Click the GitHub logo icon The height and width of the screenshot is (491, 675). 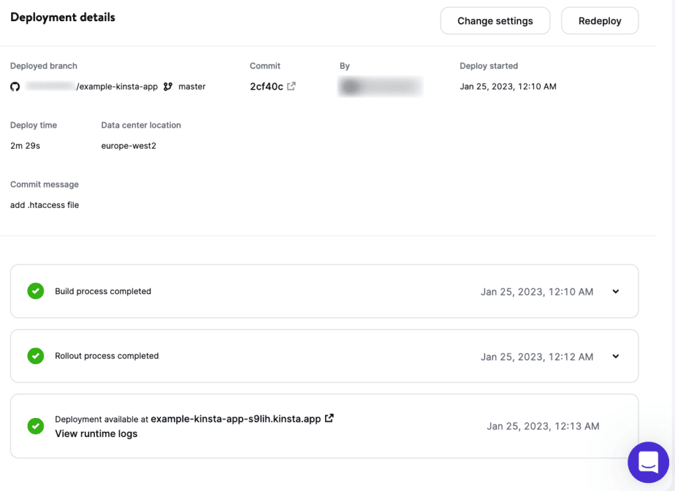point(15,86)
